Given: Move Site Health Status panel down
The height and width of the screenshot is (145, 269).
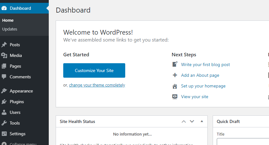Looking at the screenshot, I should click(x=192, y=121).
